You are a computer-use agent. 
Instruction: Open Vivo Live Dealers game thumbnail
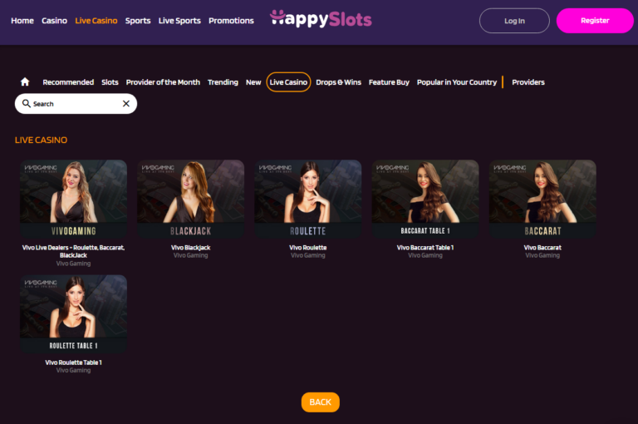(73, 199)
